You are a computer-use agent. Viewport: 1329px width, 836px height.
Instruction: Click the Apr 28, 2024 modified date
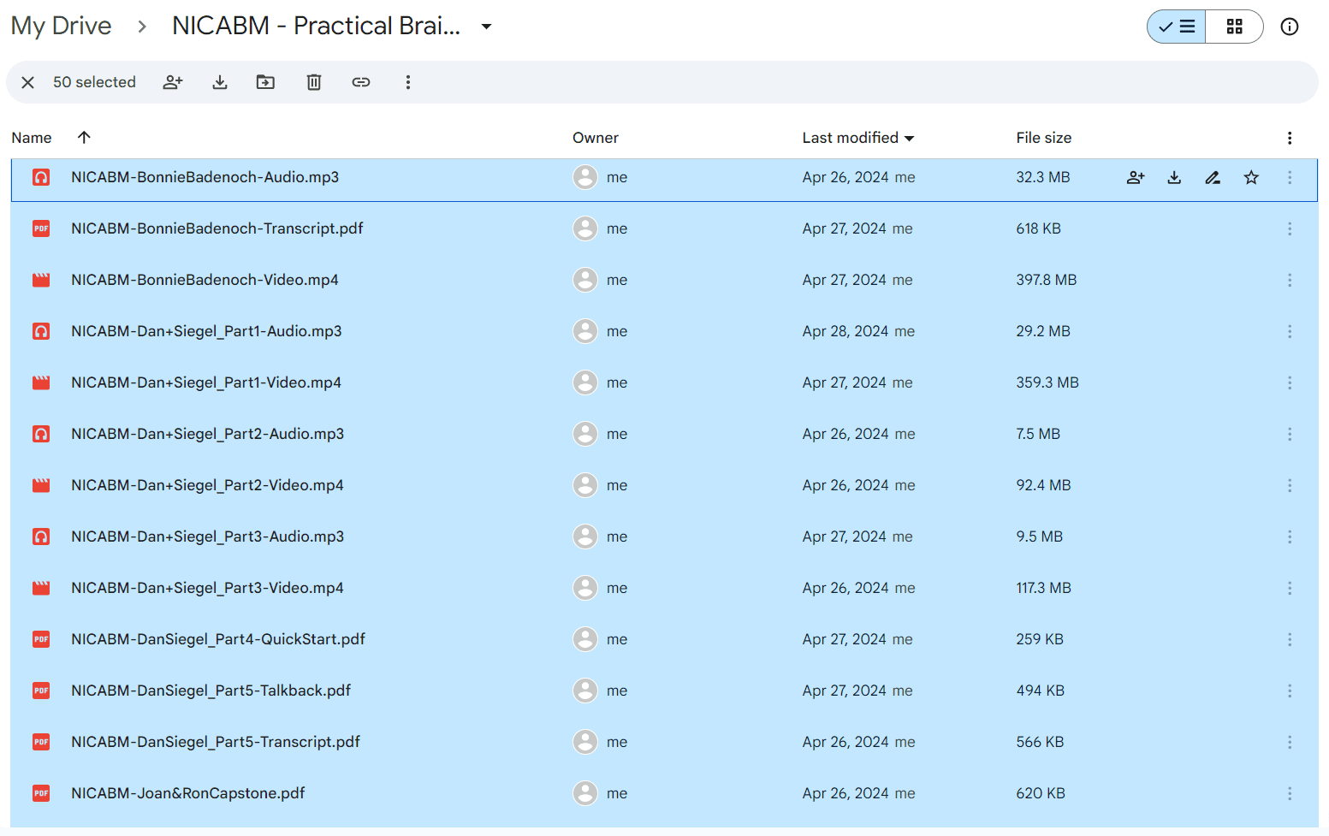click(845, 331)
